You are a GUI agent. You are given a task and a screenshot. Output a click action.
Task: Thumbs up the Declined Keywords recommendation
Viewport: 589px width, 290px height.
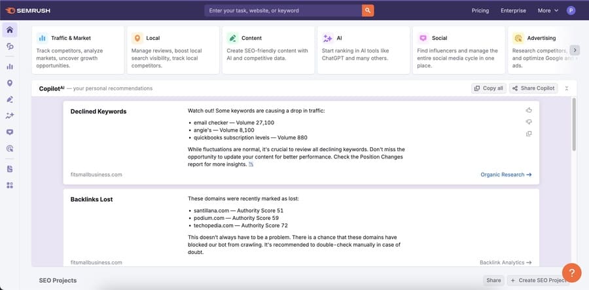click(529, 110)
